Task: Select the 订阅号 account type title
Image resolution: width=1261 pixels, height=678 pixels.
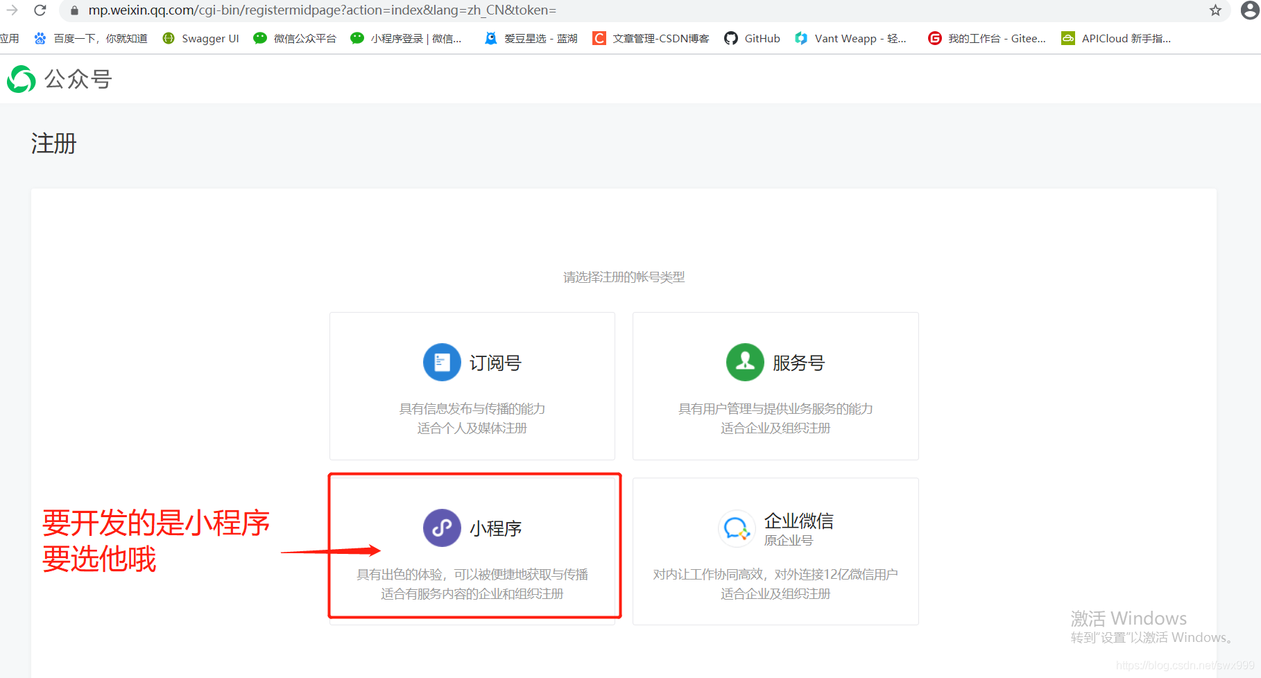Action: pos(495,363)
